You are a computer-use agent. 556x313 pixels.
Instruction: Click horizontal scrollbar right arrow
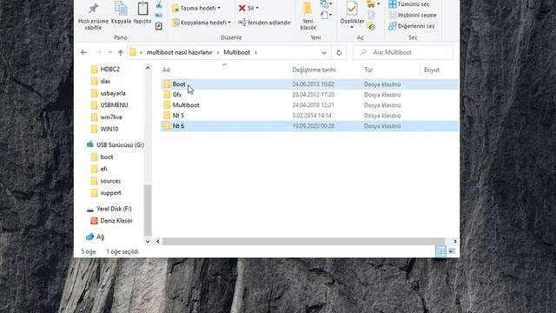[455, 242]
